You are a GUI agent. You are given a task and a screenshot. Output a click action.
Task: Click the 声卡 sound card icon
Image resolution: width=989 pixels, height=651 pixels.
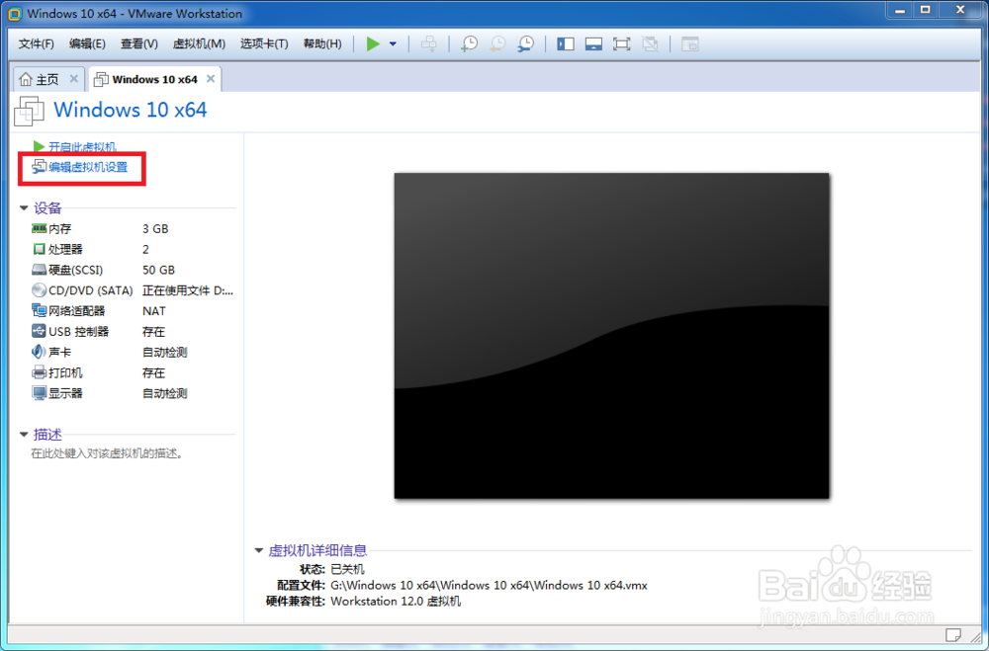tap(40, 353)
